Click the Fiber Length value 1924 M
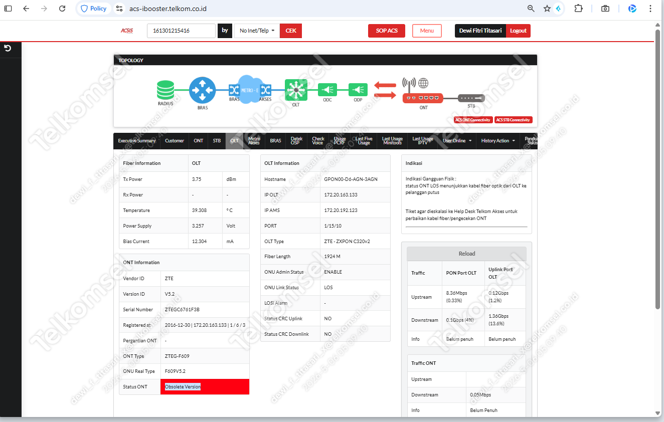The height and width of the screenshot is (422, 664). tap(333, 257)
